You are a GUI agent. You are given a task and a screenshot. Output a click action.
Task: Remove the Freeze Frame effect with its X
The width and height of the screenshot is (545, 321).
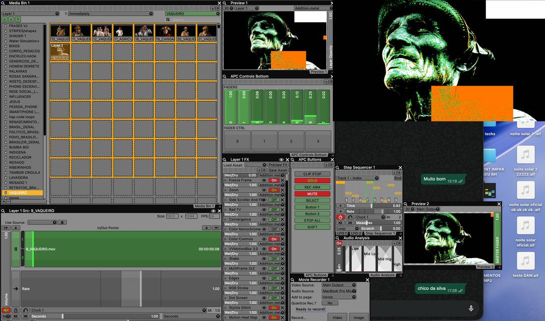click(x=282, y=180)
